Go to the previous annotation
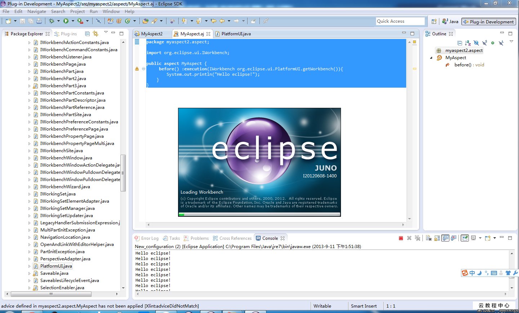 199,21
